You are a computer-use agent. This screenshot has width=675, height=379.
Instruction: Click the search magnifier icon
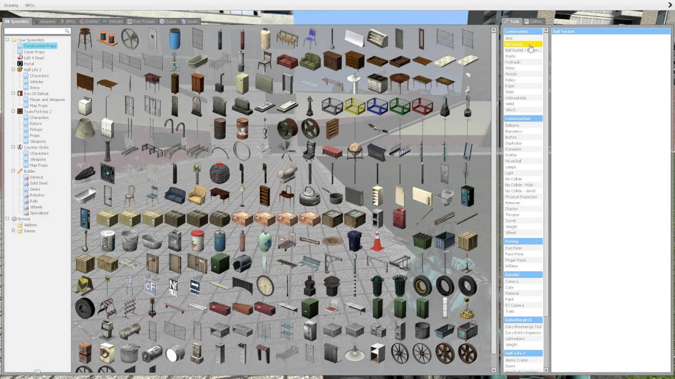coord(67,32)
